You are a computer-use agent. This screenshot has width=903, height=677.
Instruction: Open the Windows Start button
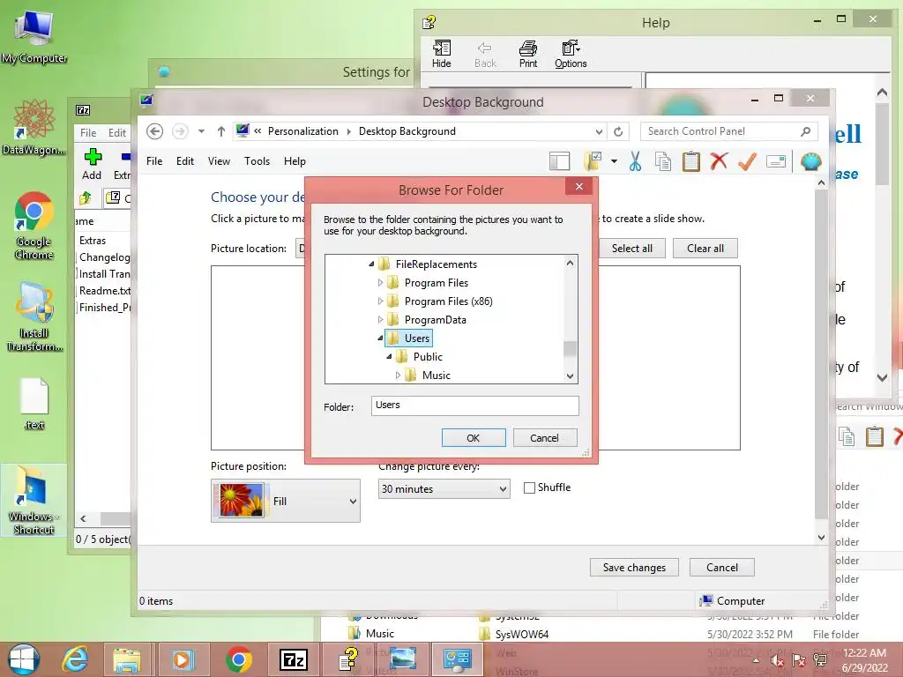(x=23, y=659)
